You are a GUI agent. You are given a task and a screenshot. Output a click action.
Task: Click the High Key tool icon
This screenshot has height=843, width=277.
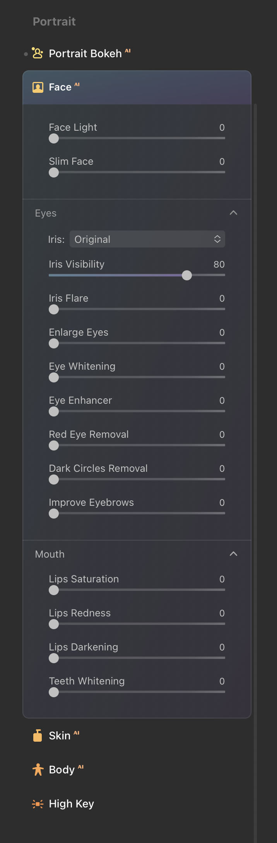(38, 804)
